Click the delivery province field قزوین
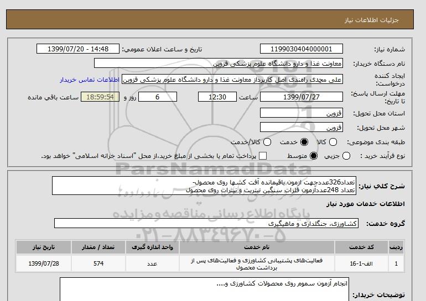Image resolution: width=426 pixels, height=301 pixels. pos(302,113)
